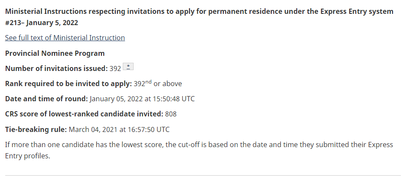Click the 'Rank required to be invited' label
This screenshot has height=180, width=403.
click(x=68, y=84)
